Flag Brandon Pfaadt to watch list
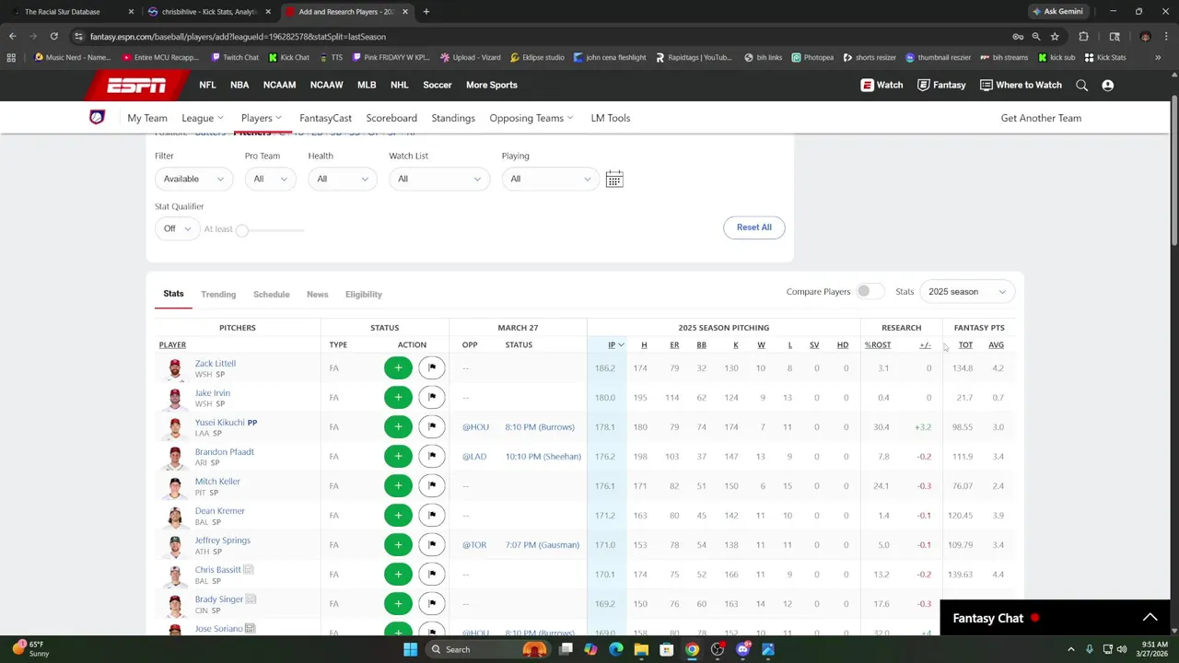 point(432,456)
